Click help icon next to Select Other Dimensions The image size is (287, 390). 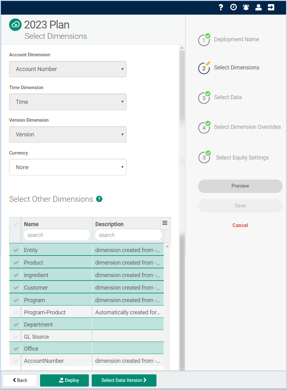click(99, 199)
